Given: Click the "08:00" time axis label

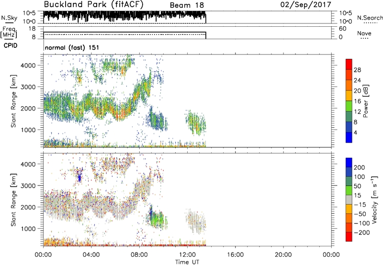Looking at the screenshot, I should coord(139,255).
